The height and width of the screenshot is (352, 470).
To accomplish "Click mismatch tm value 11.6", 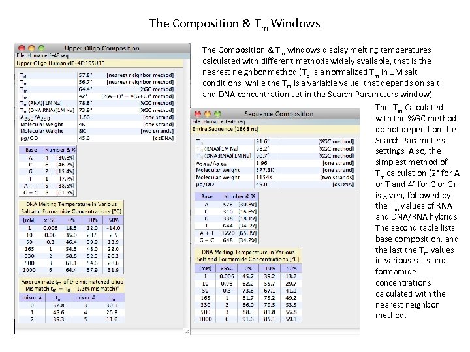I will point(112,319).
